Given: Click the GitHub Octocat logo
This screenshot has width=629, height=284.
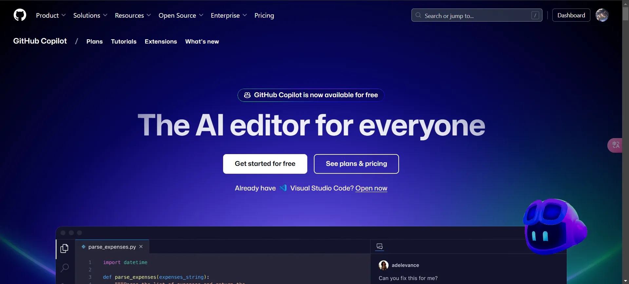Looking at the screenshot, I should [20, 15].
